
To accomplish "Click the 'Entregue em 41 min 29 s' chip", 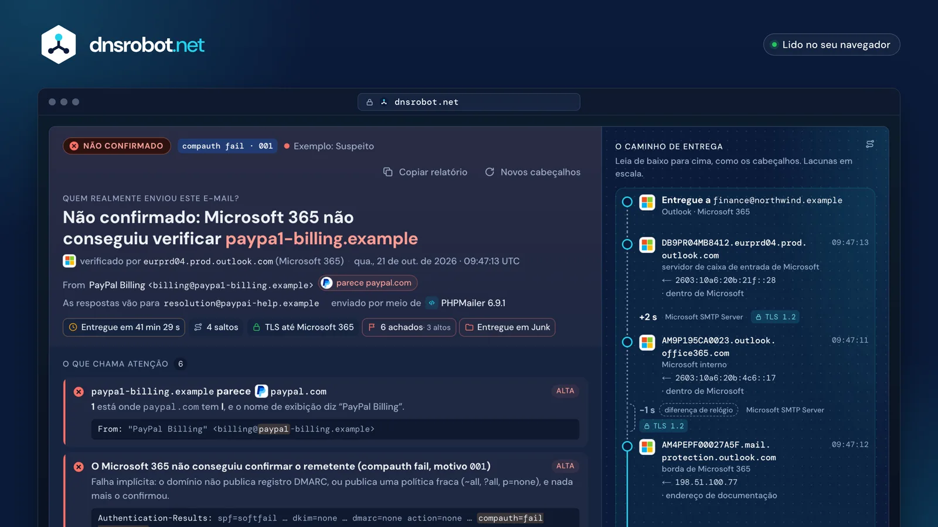I will point(124,327).
